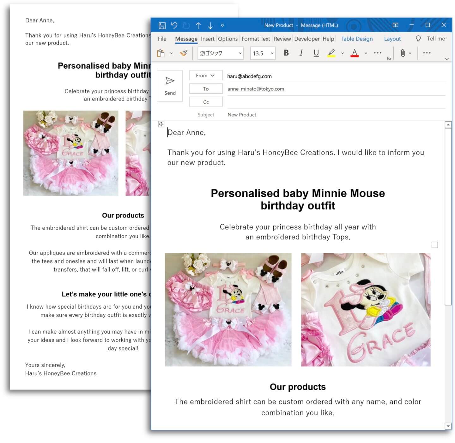The height and width of the screenshot is (443, 455).
Task: Open the From account dropdown
Action: [x=206, y=75]
